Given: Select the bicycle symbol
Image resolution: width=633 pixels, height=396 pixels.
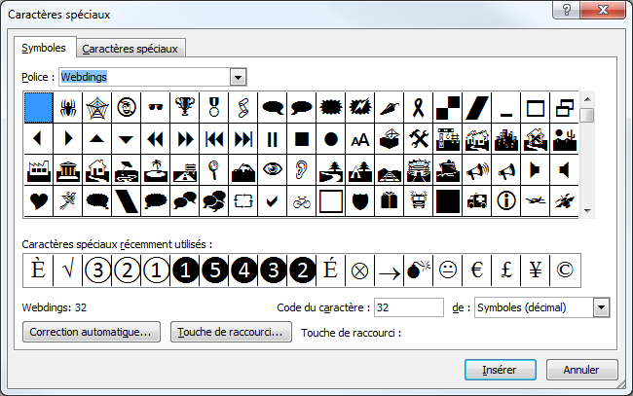Looking at the screenshot, I should click(x=302, y=200).
